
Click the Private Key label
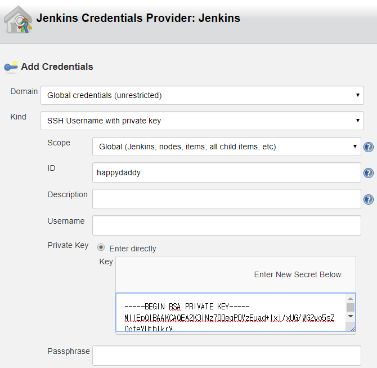pos(68,245)
